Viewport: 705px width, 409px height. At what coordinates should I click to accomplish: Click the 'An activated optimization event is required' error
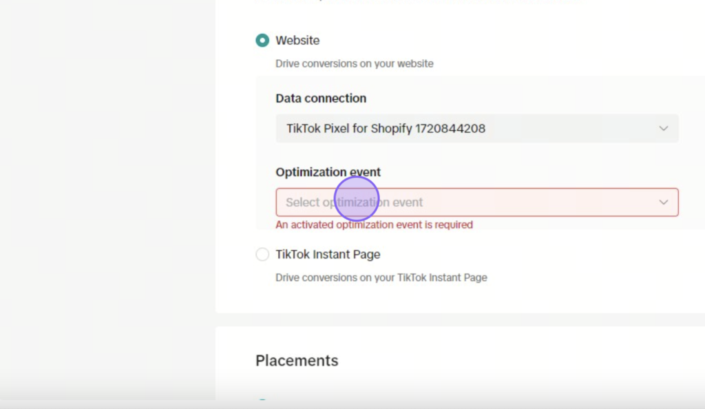coord(374,224)
